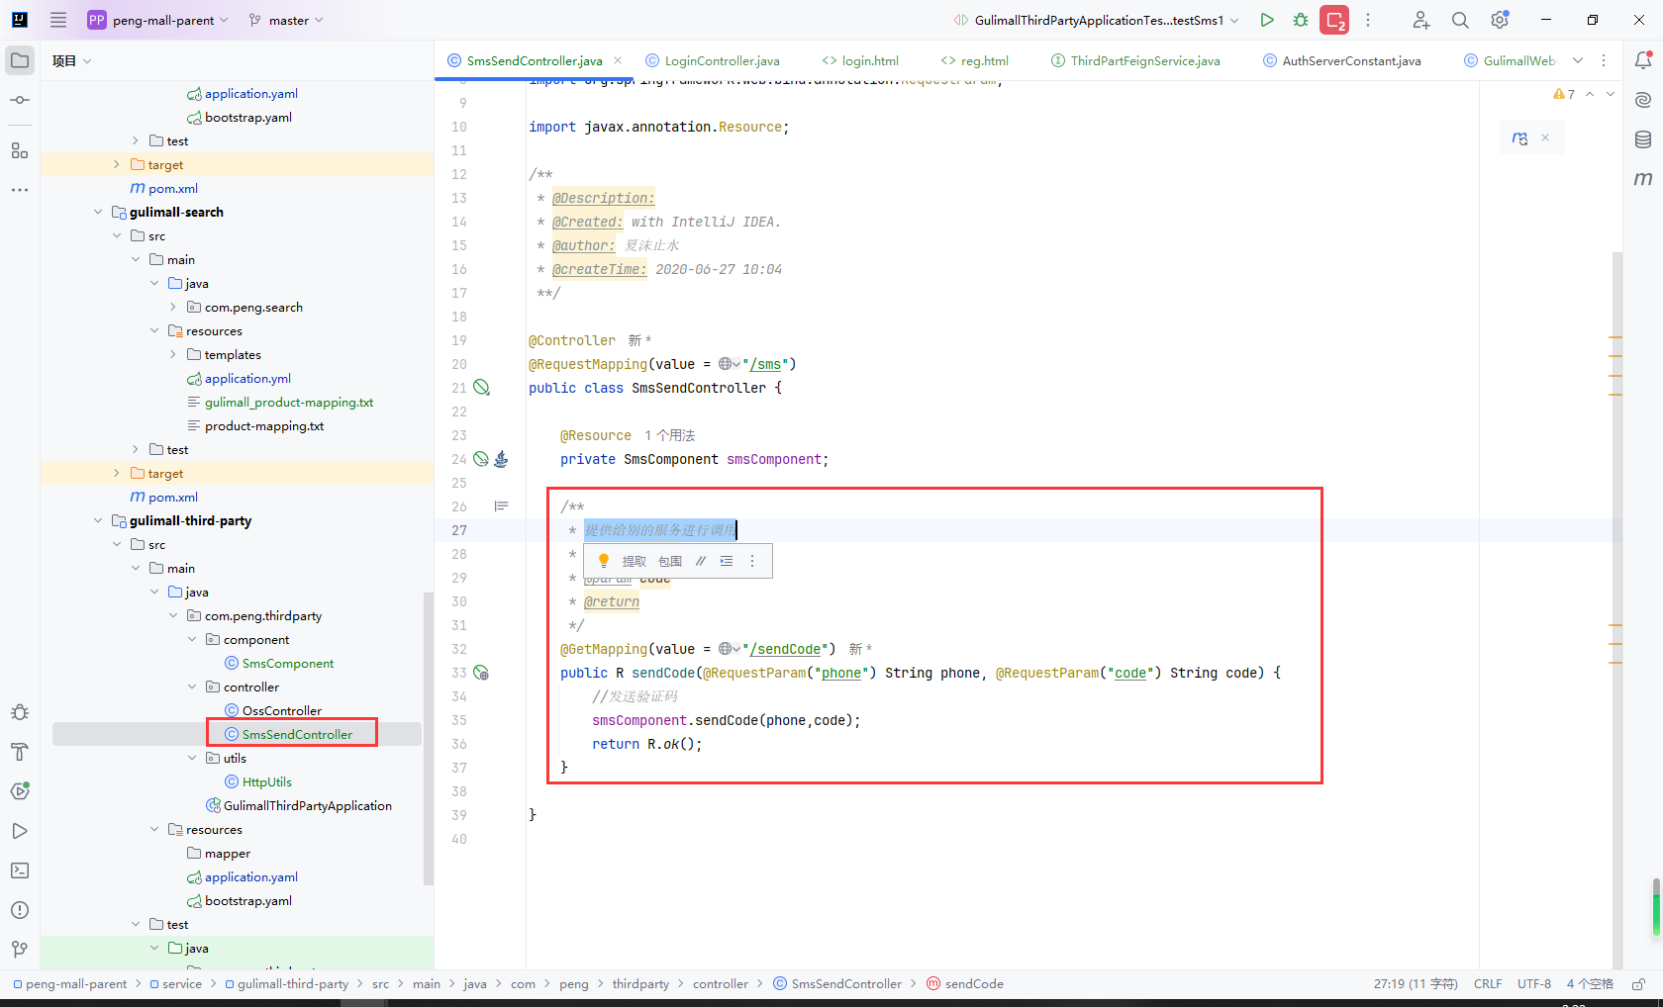Open the Structure tool window
This screenshot has height=1007, width=1663.
[20, 150]
